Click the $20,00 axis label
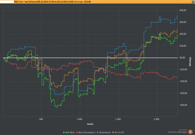 coord(183,34)
